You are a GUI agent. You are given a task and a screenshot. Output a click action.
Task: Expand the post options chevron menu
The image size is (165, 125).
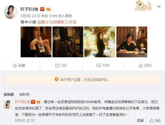tap(159, 7)
